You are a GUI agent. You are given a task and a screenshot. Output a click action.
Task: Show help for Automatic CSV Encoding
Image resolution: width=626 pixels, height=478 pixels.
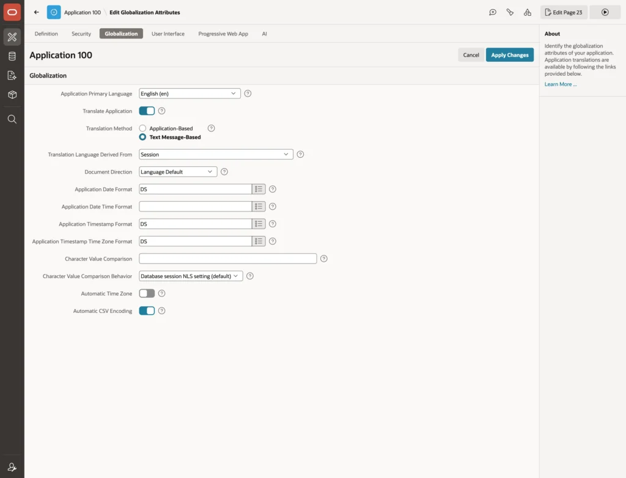click(161, 311)
